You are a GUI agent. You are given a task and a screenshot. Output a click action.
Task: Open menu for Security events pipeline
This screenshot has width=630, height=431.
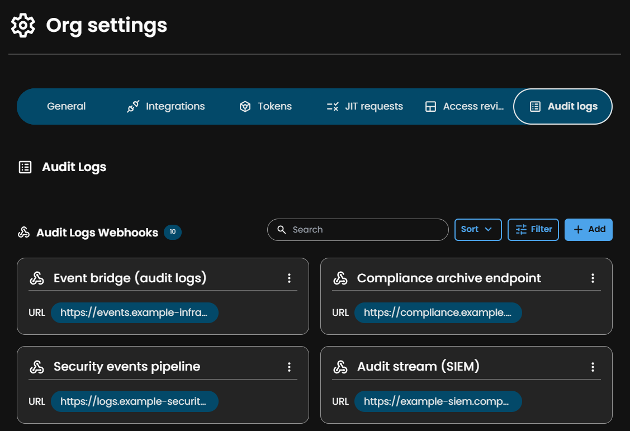coord(289,367)
